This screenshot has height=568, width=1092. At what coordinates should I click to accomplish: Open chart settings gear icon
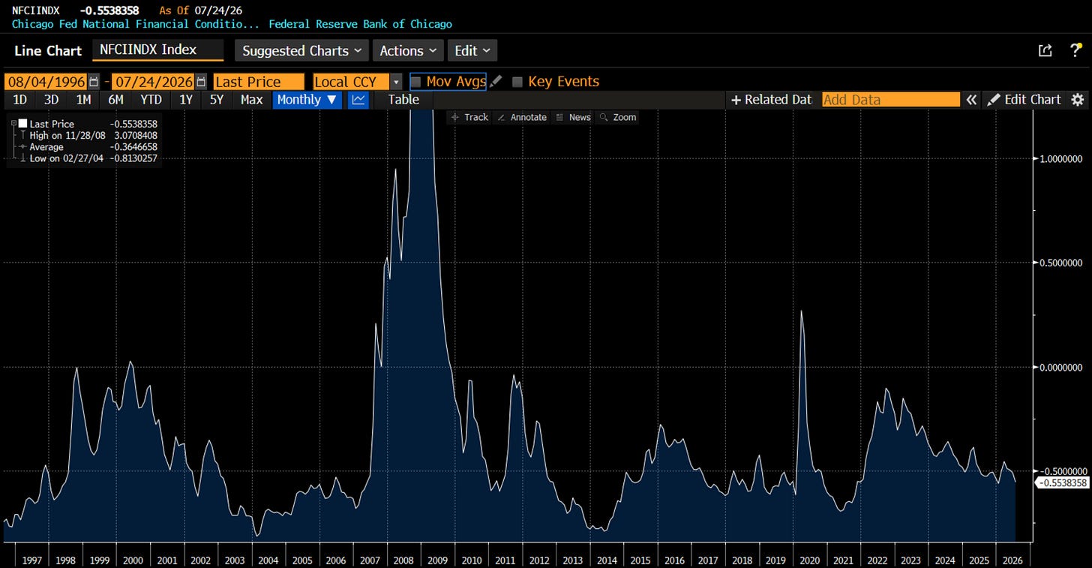(1078, 100)
